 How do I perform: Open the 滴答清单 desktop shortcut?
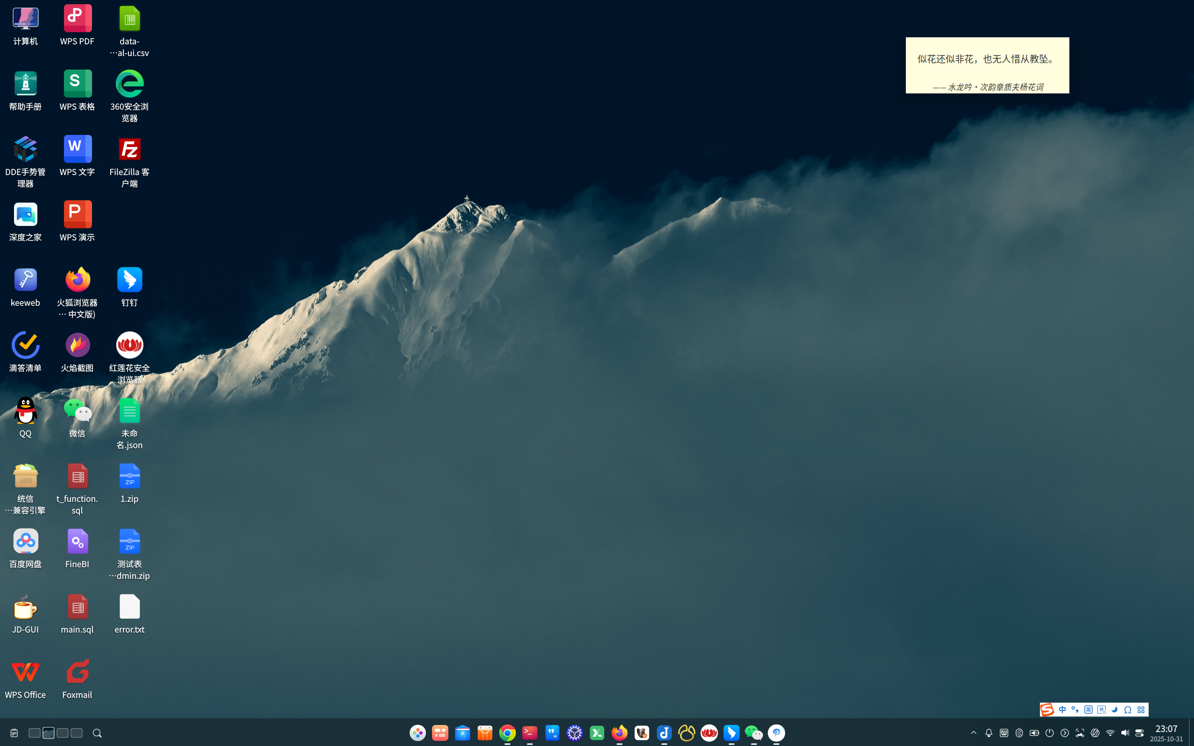click(25, 345)
